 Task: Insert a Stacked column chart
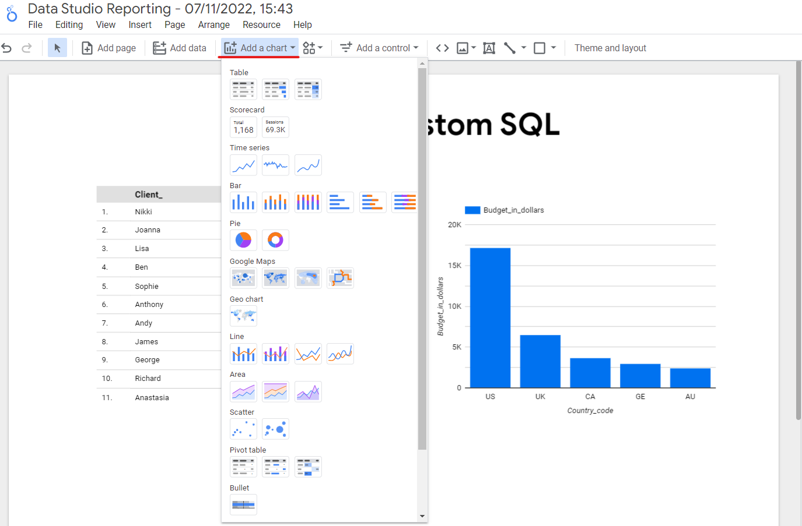(275, 202)
